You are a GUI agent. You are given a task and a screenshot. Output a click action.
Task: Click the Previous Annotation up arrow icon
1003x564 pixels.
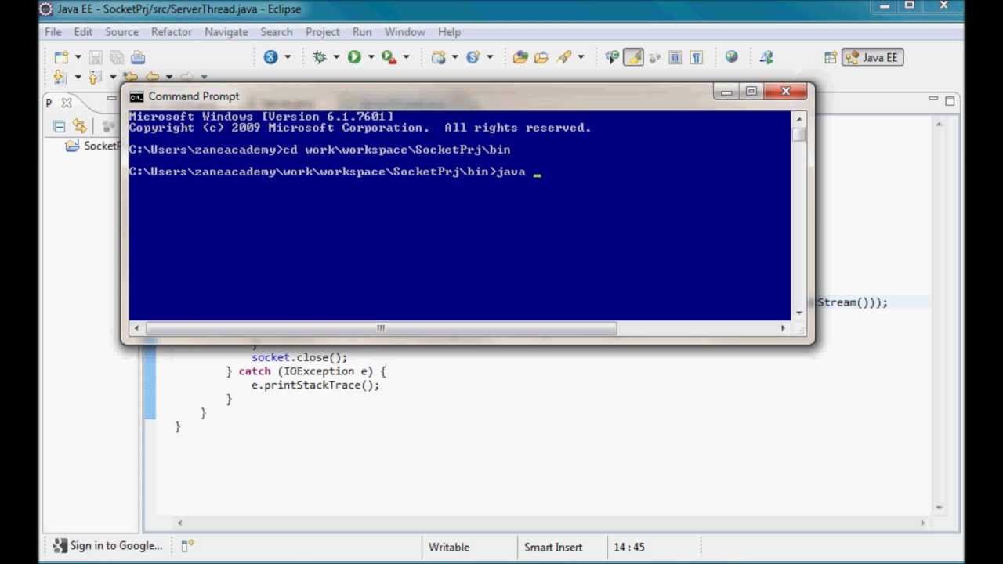[95, 77]
